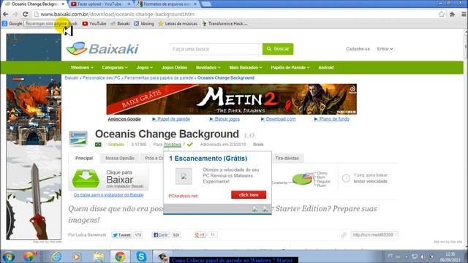The width and height of the screenshot is (468, 263).
Task: Click the left game sidebar advertisement
Action: click(x=34, y=137)
